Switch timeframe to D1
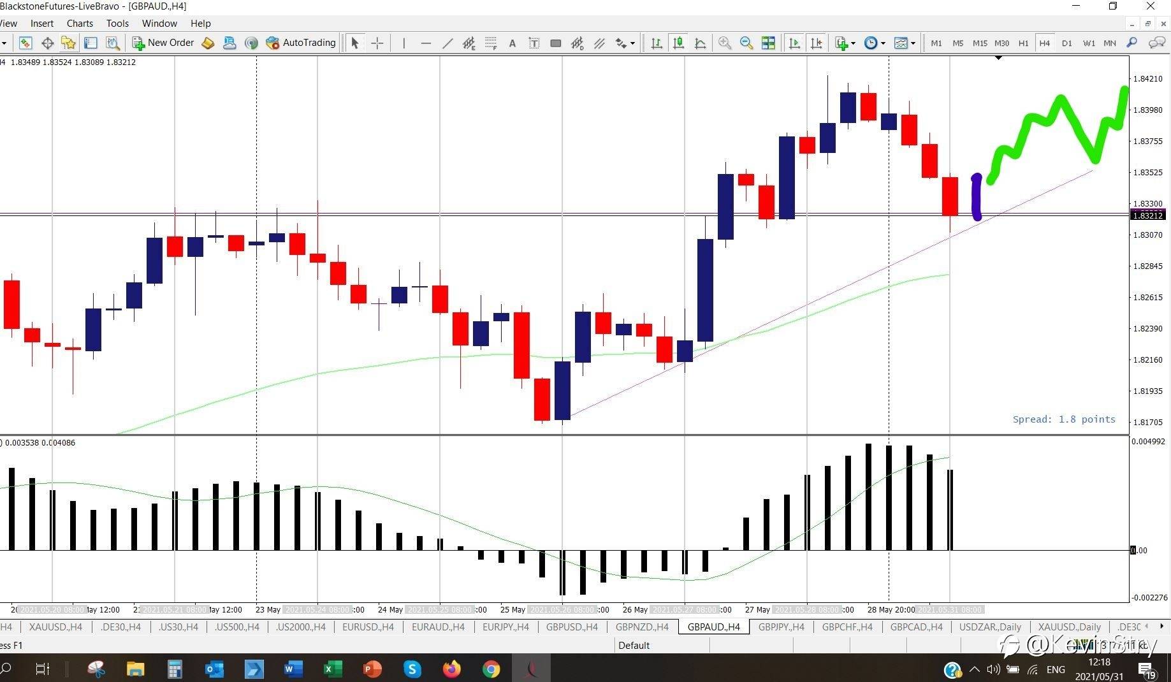 [1067, 43]
